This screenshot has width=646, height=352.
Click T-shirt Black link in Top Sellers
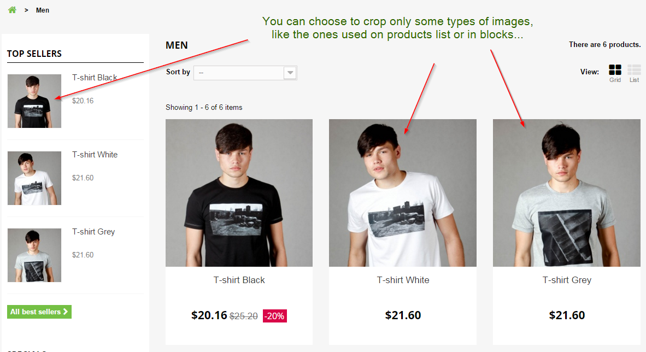(x=95, y=78)
